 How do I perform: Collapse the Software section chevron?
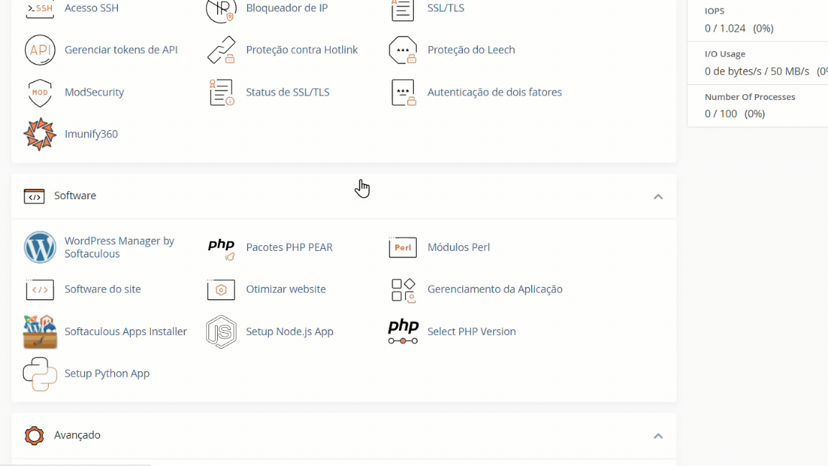tap(658, 196)
